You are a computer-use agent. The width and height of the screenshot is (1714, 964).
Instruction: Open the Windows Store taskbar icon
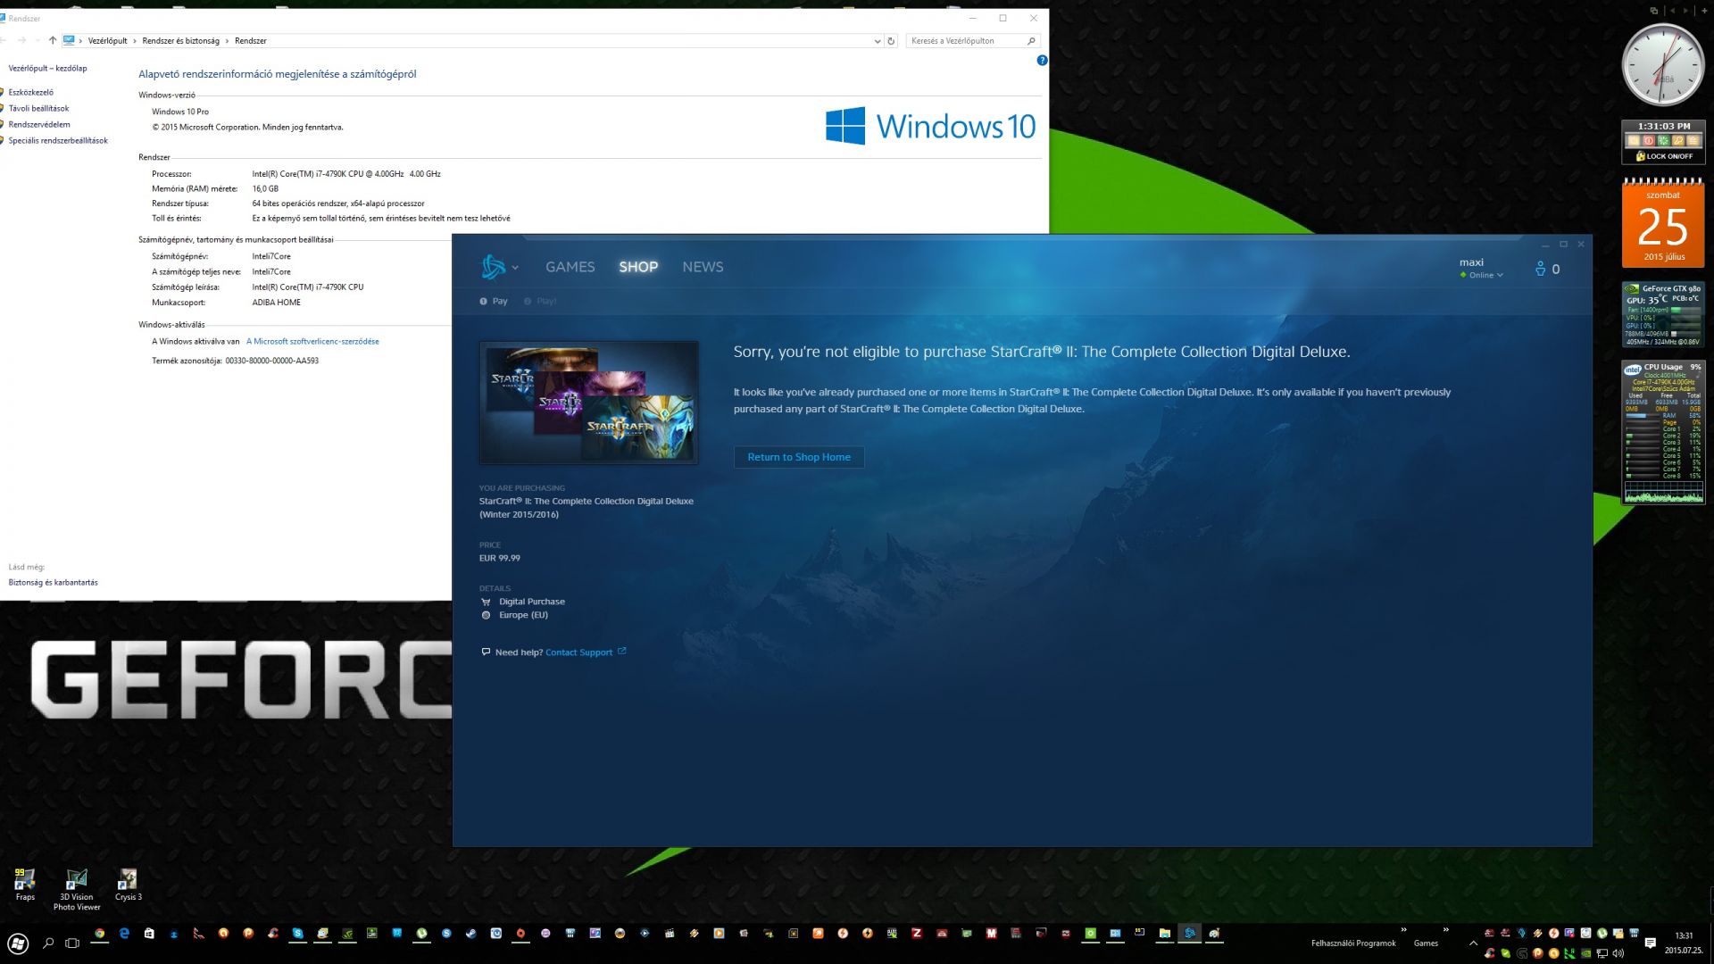pyautogui.click(x=149, y=934)
